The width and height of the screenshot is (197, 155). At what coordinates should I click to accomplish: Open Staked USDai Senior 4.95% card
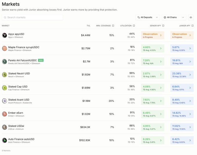pos(153,127)
